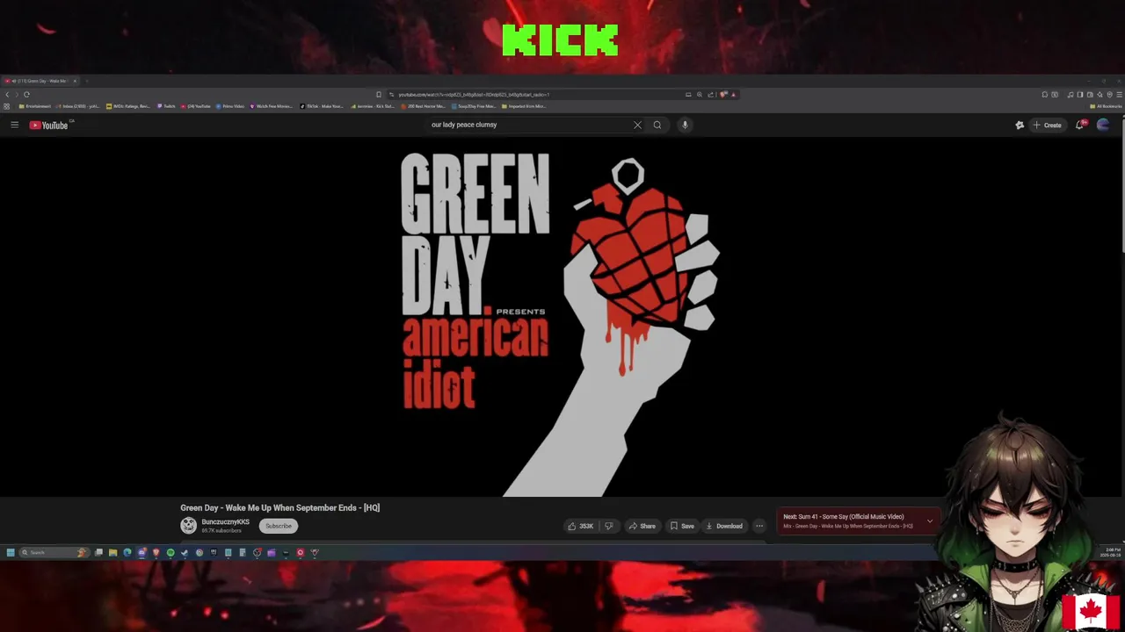The height and width of the screenshot is (632, 1125).
Task: Open the more actions three-dot menu
Action: click(759, 526)
